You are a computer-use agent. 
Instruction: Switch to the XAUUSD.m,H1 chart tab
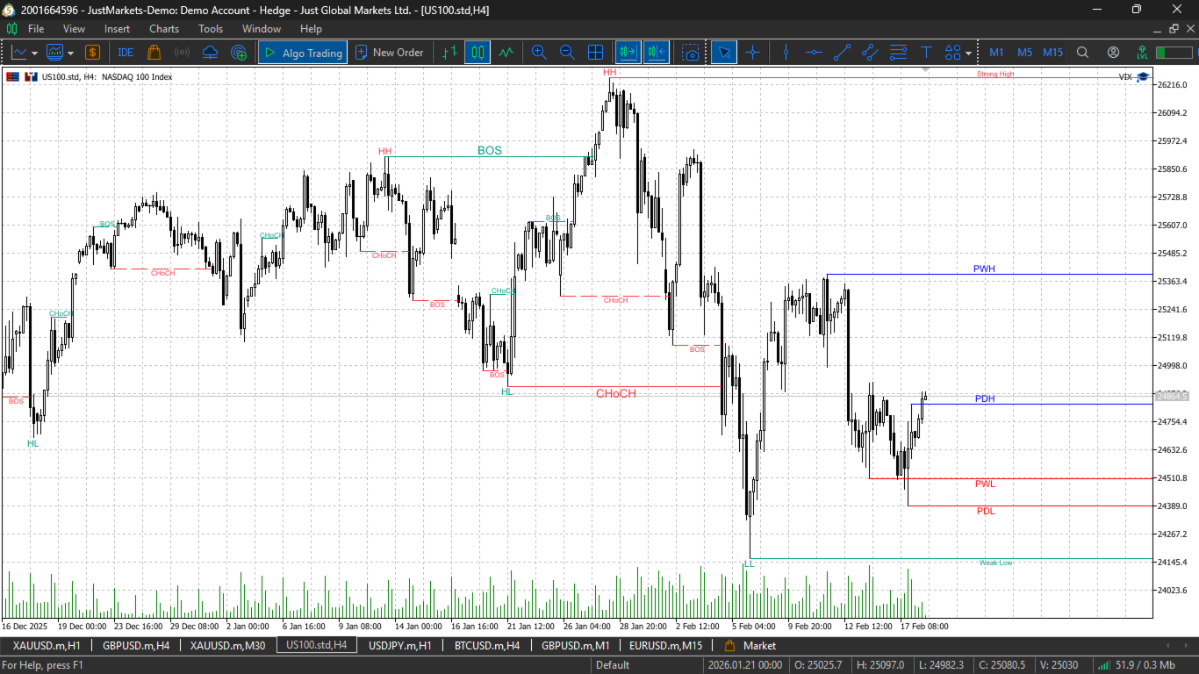click(x=47, y=646)
